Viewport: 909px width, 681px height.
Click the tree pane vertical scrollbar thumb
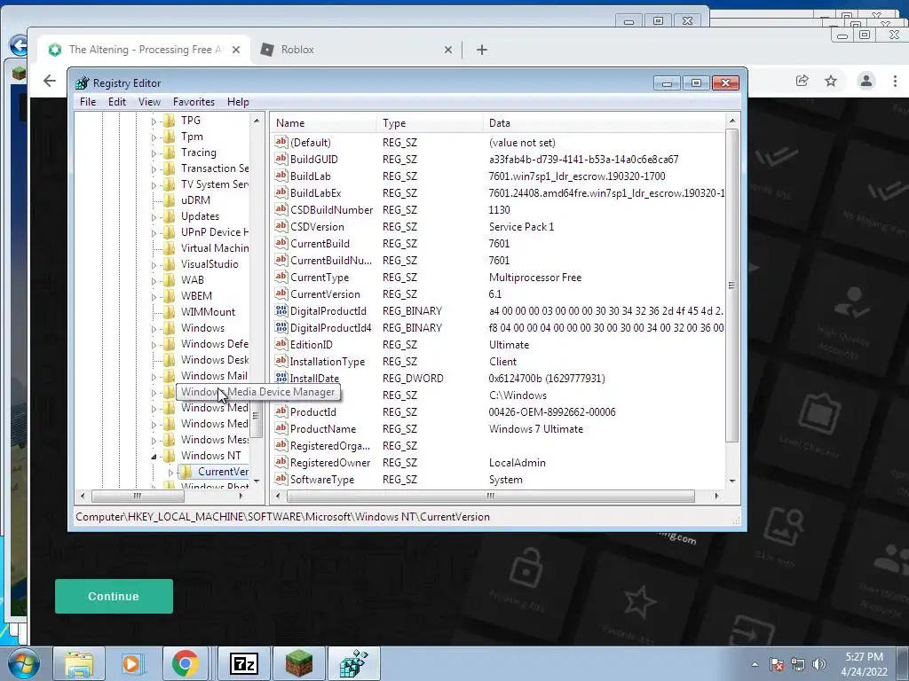[x=257, y=417]
